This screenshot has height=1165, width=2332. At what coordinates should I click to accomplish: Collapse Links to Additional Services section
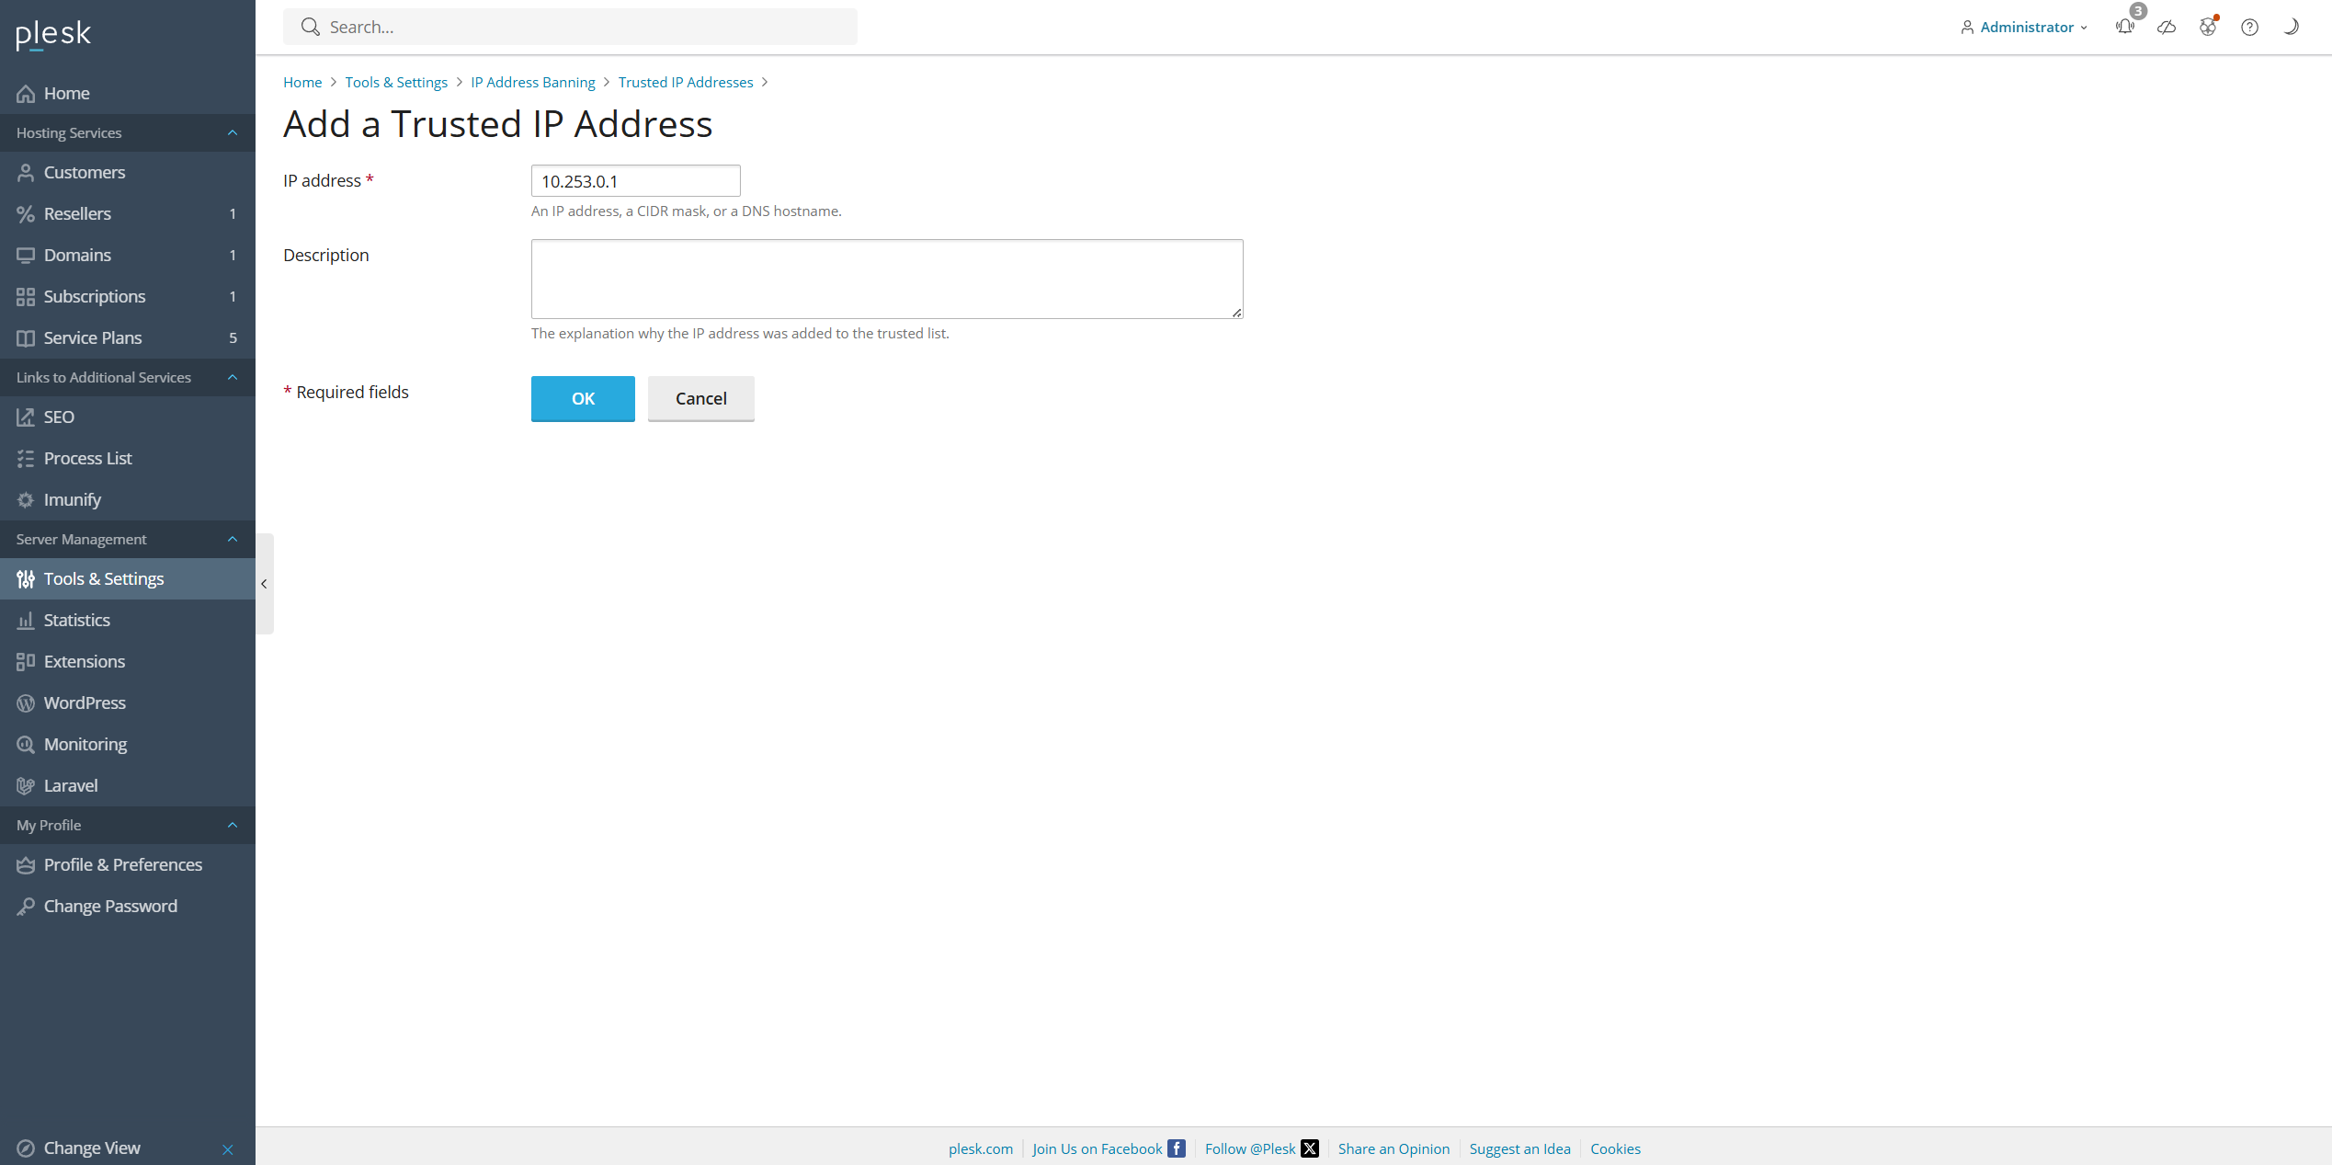[233, 378]
